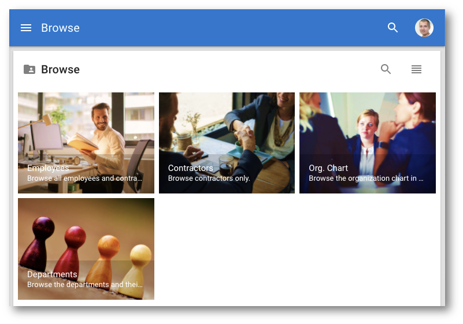Click 'Browse all employees and contra...' text
The height and width of the screenshot is (324, 463).
(x=85, y=178)
